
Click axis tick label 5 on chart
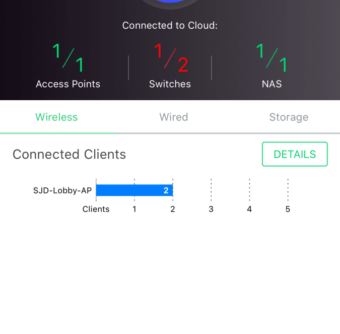(288, 209)
